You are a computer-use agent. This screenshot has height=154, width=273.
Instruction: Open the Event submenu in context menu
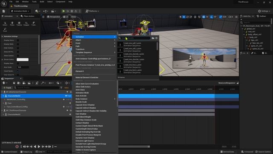click(x=95, y=43)
